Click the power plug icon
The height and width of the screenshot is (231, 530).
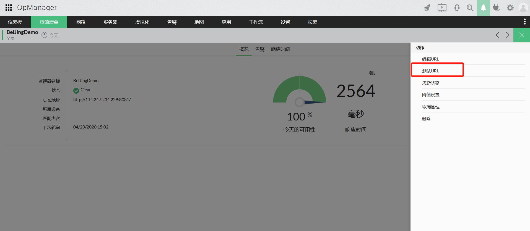[497, 8]
